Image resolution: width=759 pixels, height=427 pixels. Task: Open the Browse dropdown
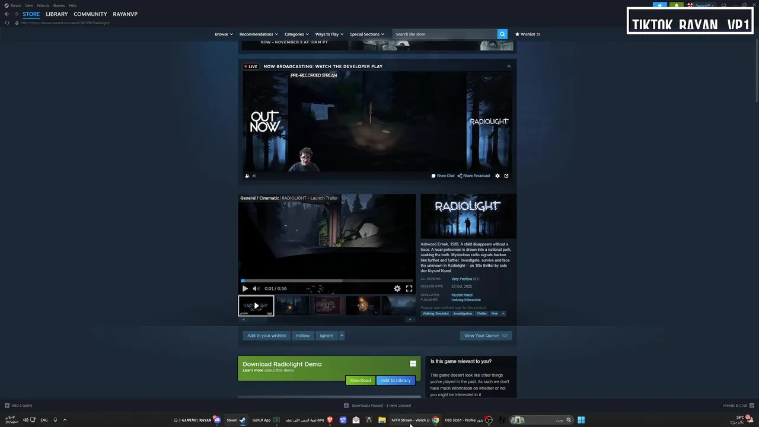[223, 34]
